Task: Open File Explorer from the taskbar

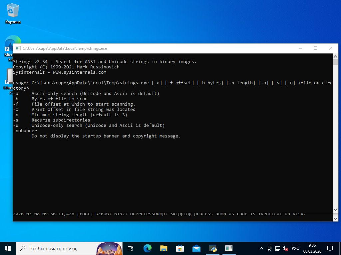Action: (x=164, y=248)
